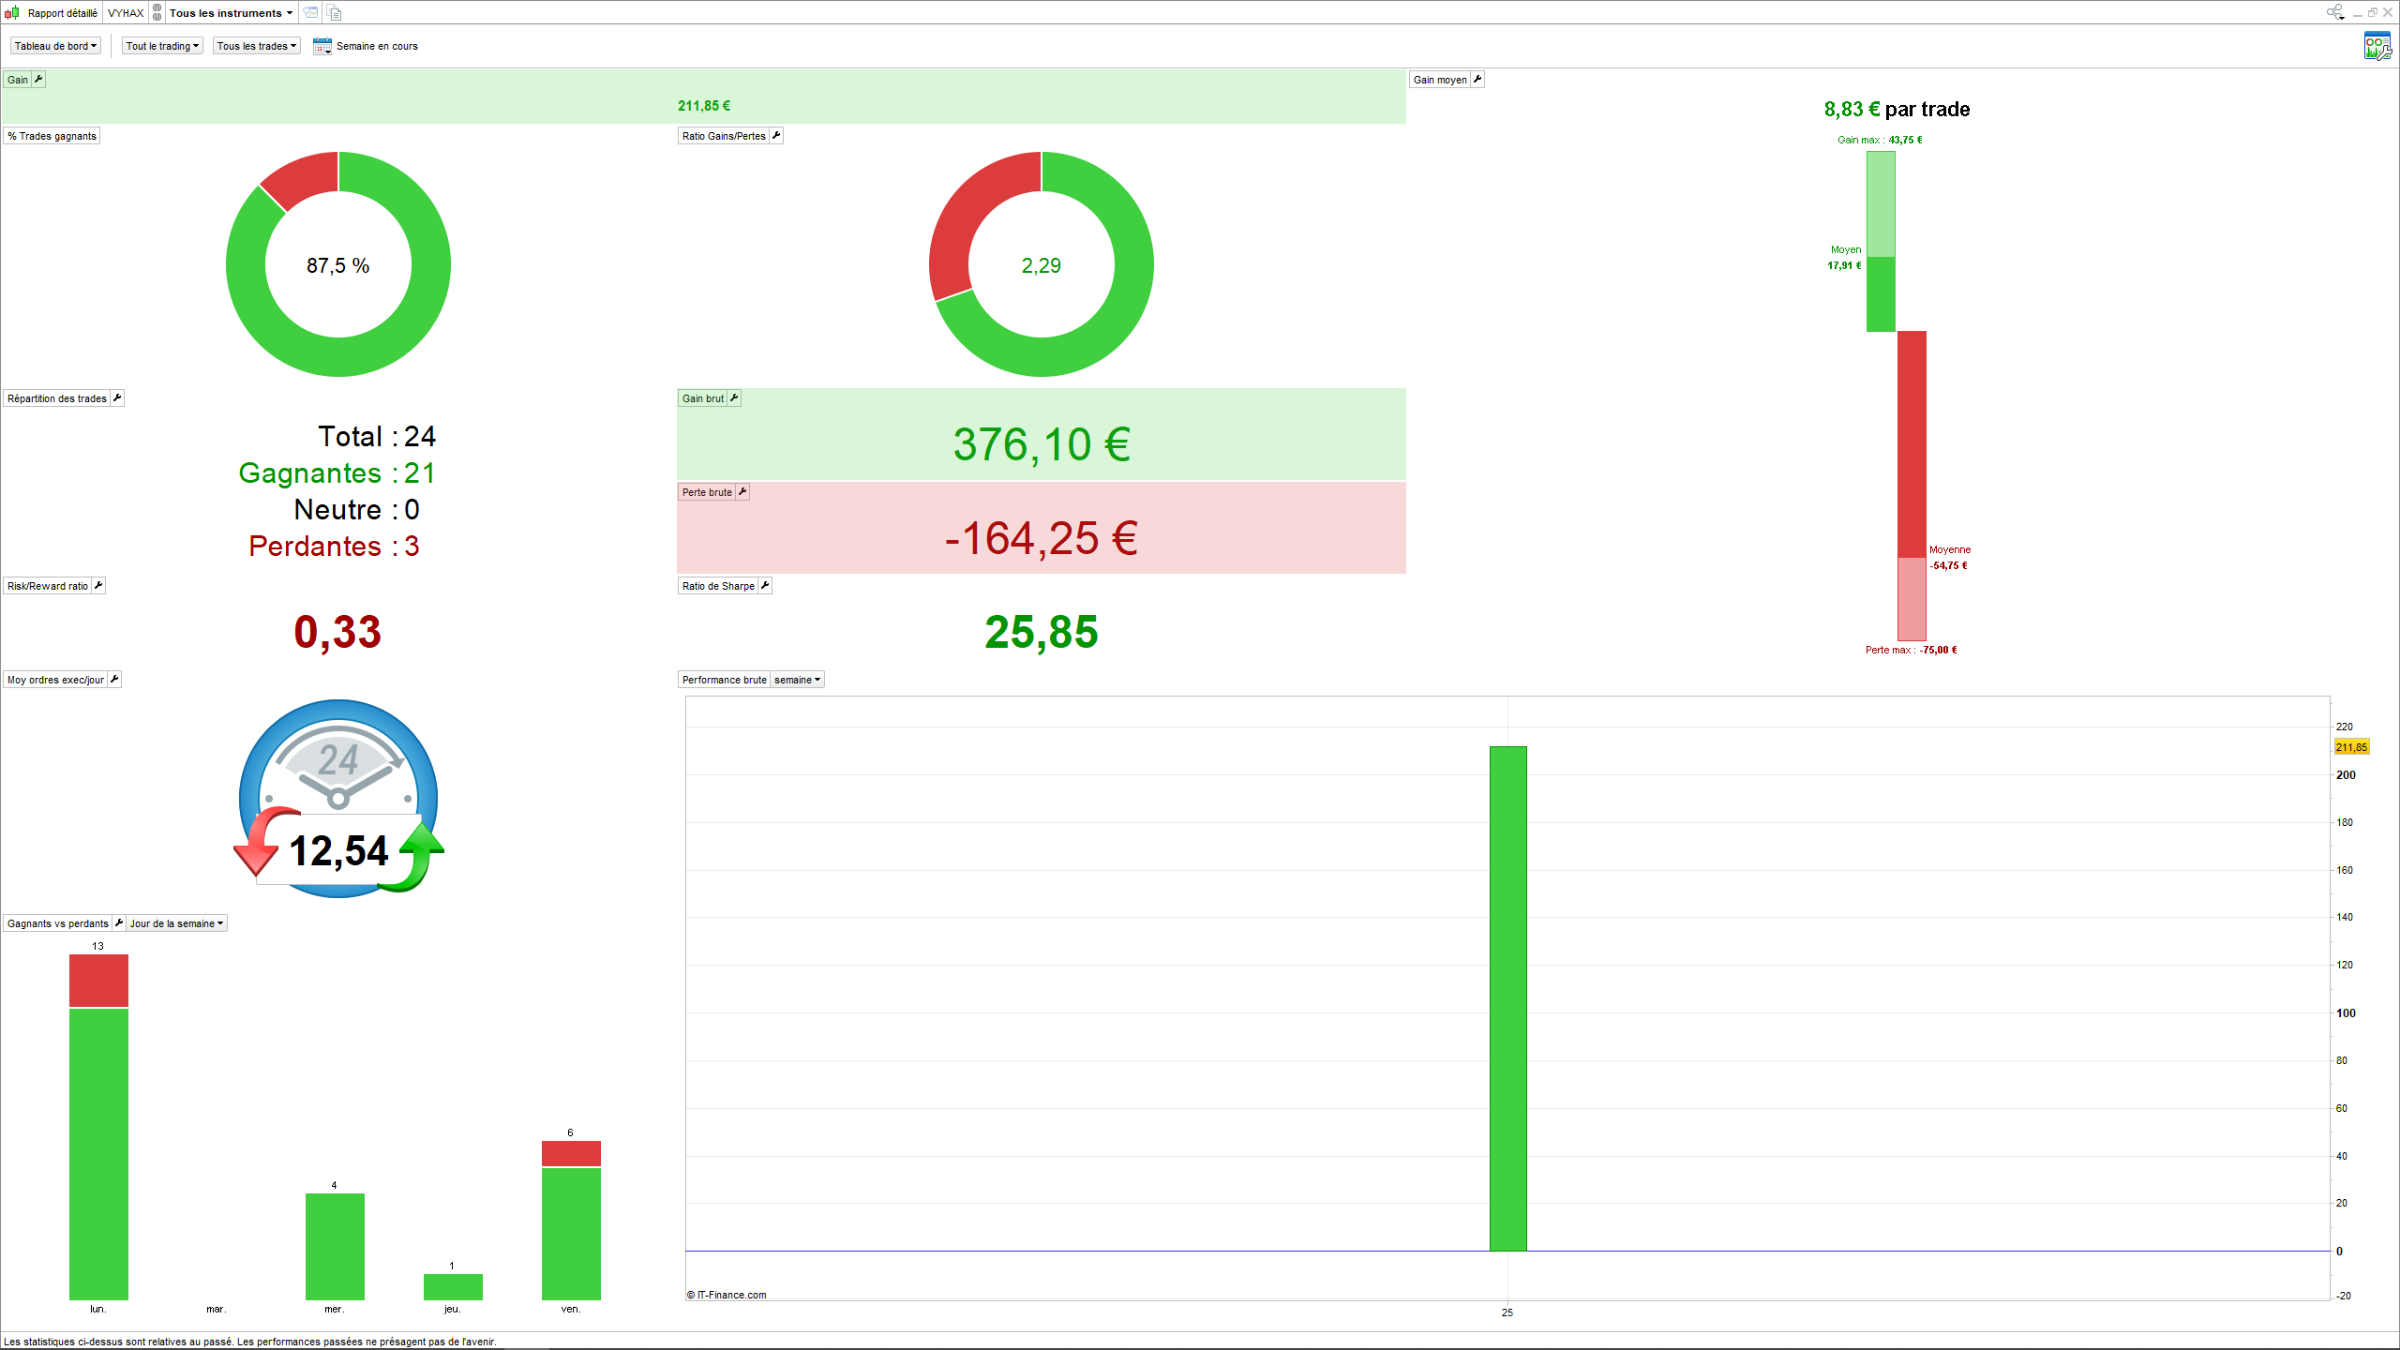Open the Jour de la semaine dropdown
The height and width of the screenshot is (1350, 2400).
176,923
